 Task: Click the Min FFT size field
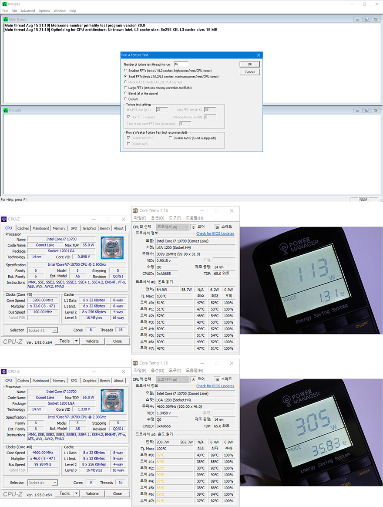[161, 110]
